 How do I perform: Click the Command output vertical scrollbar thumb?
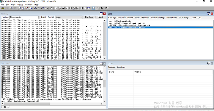[104, 84]
